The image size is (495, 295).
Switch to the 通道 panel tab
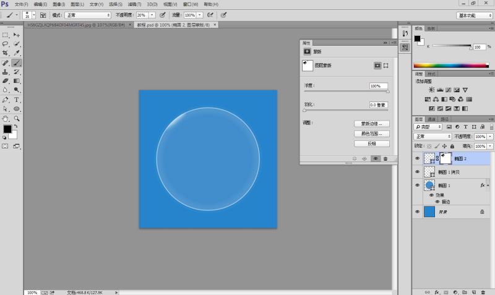[x=432, y=119]
